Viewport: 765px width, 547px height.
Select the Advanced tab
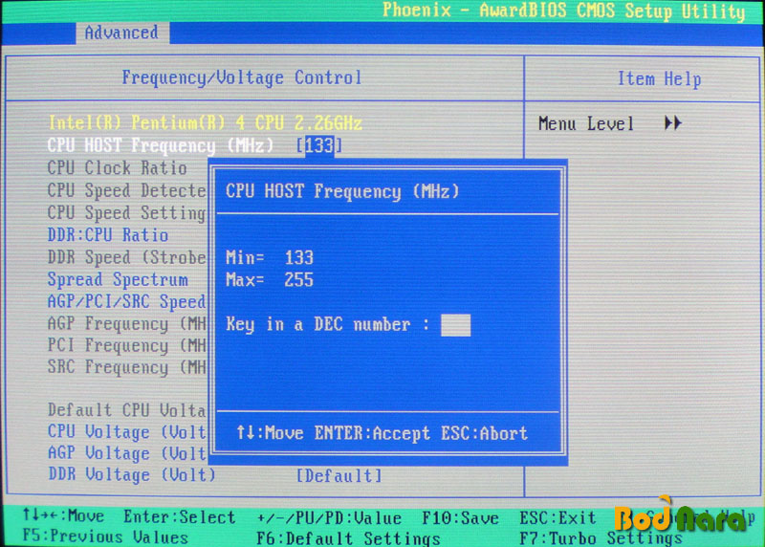tap(122, 33)
